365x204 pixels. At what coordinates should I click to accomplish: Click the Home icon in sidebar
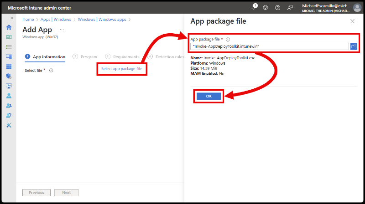pos(9,27)
